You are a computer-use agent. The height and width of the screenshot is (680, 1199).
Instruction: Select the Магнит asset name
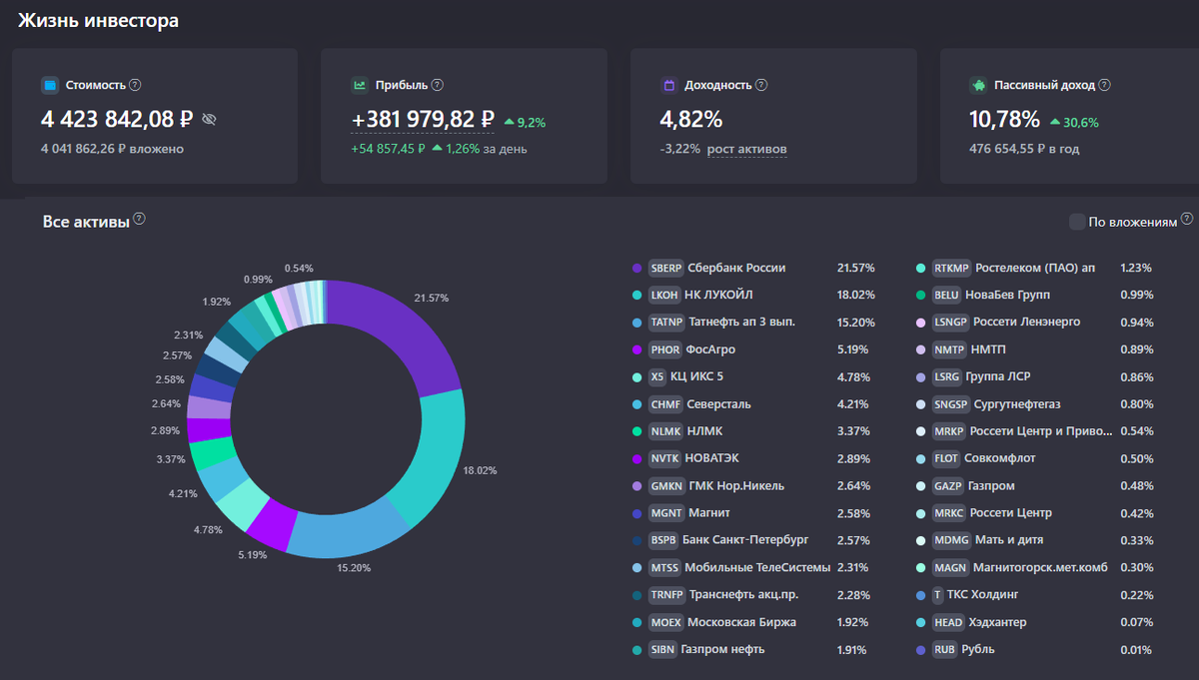[709, 513]
